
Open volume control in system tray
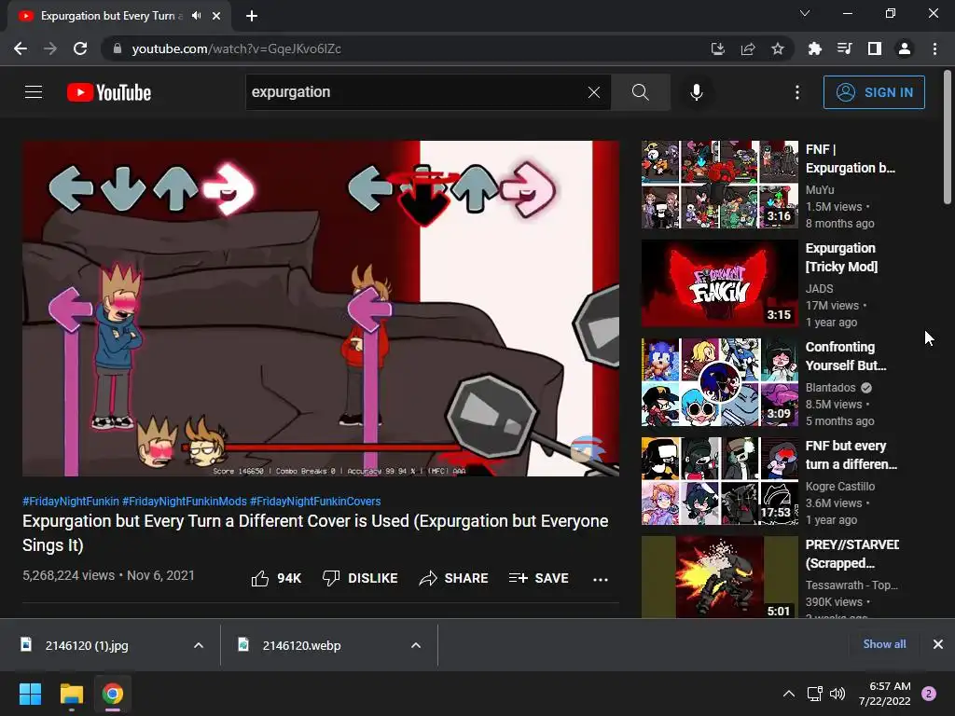(x=837, y=694)
